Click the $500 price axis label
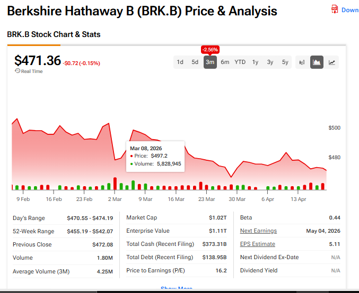The width and height of the screenshot is (359, 293). (x=334, y=127)
